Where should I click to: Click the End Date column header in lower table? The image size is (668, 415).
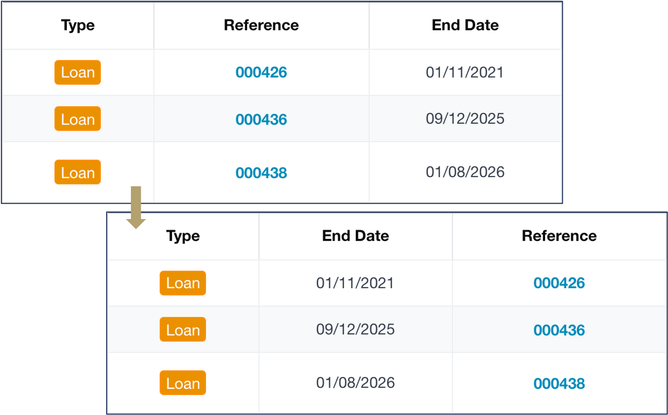point(355,236)
